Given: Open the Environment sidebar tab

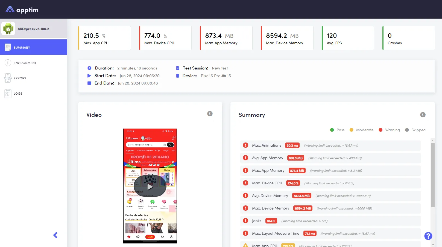Looking at the screenshot, I should (x=34, y=63).
